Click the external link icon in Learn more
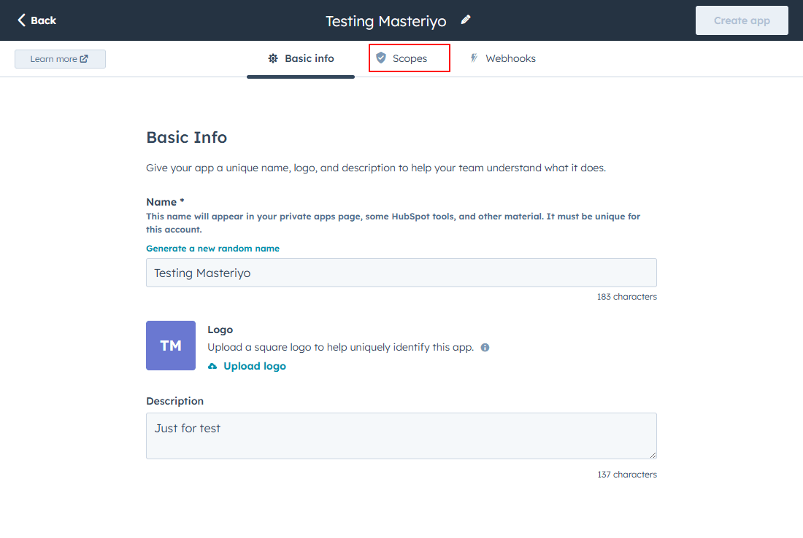The image size is (803, 538). pyautogui.click(x=84, y=59)
